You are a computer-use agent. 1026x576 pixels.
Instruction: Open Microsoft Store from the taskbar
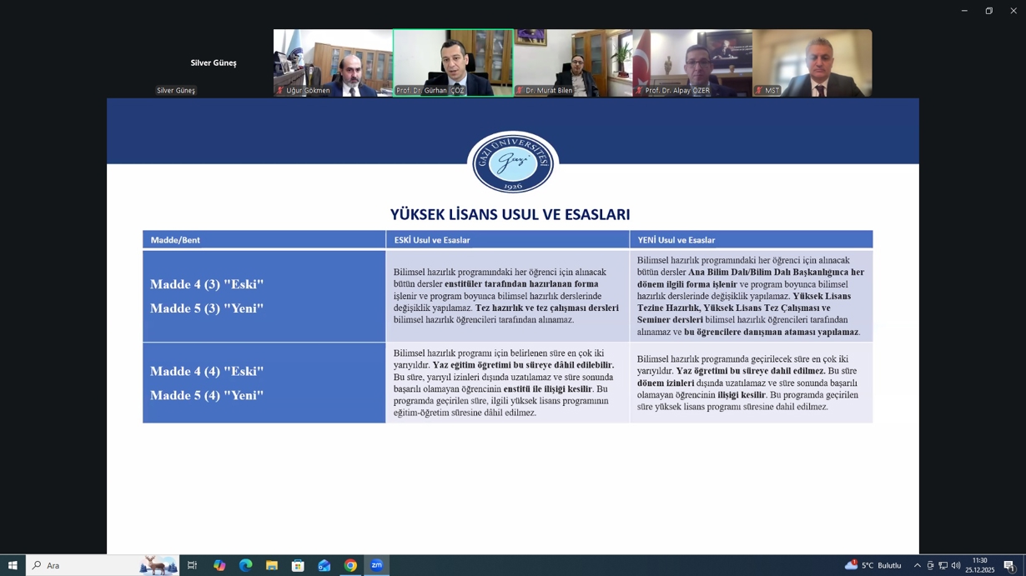298,565
